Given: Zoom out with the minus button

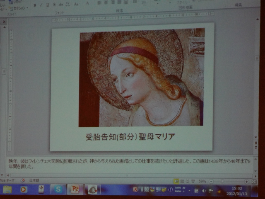Looking at the screenshot, I should coord(211,182).
